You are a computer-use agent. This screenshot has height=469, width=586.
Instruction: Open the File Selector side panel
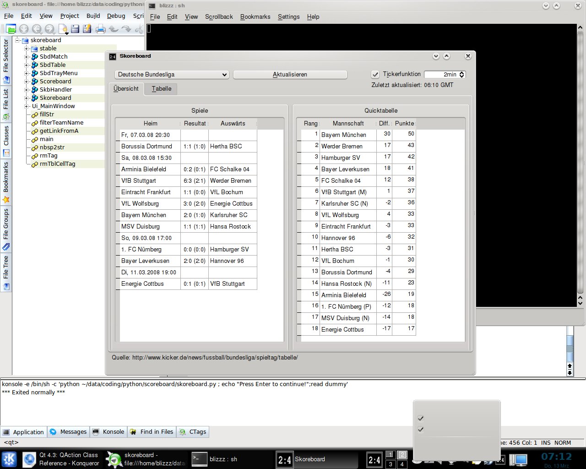[x=6, y=61]
